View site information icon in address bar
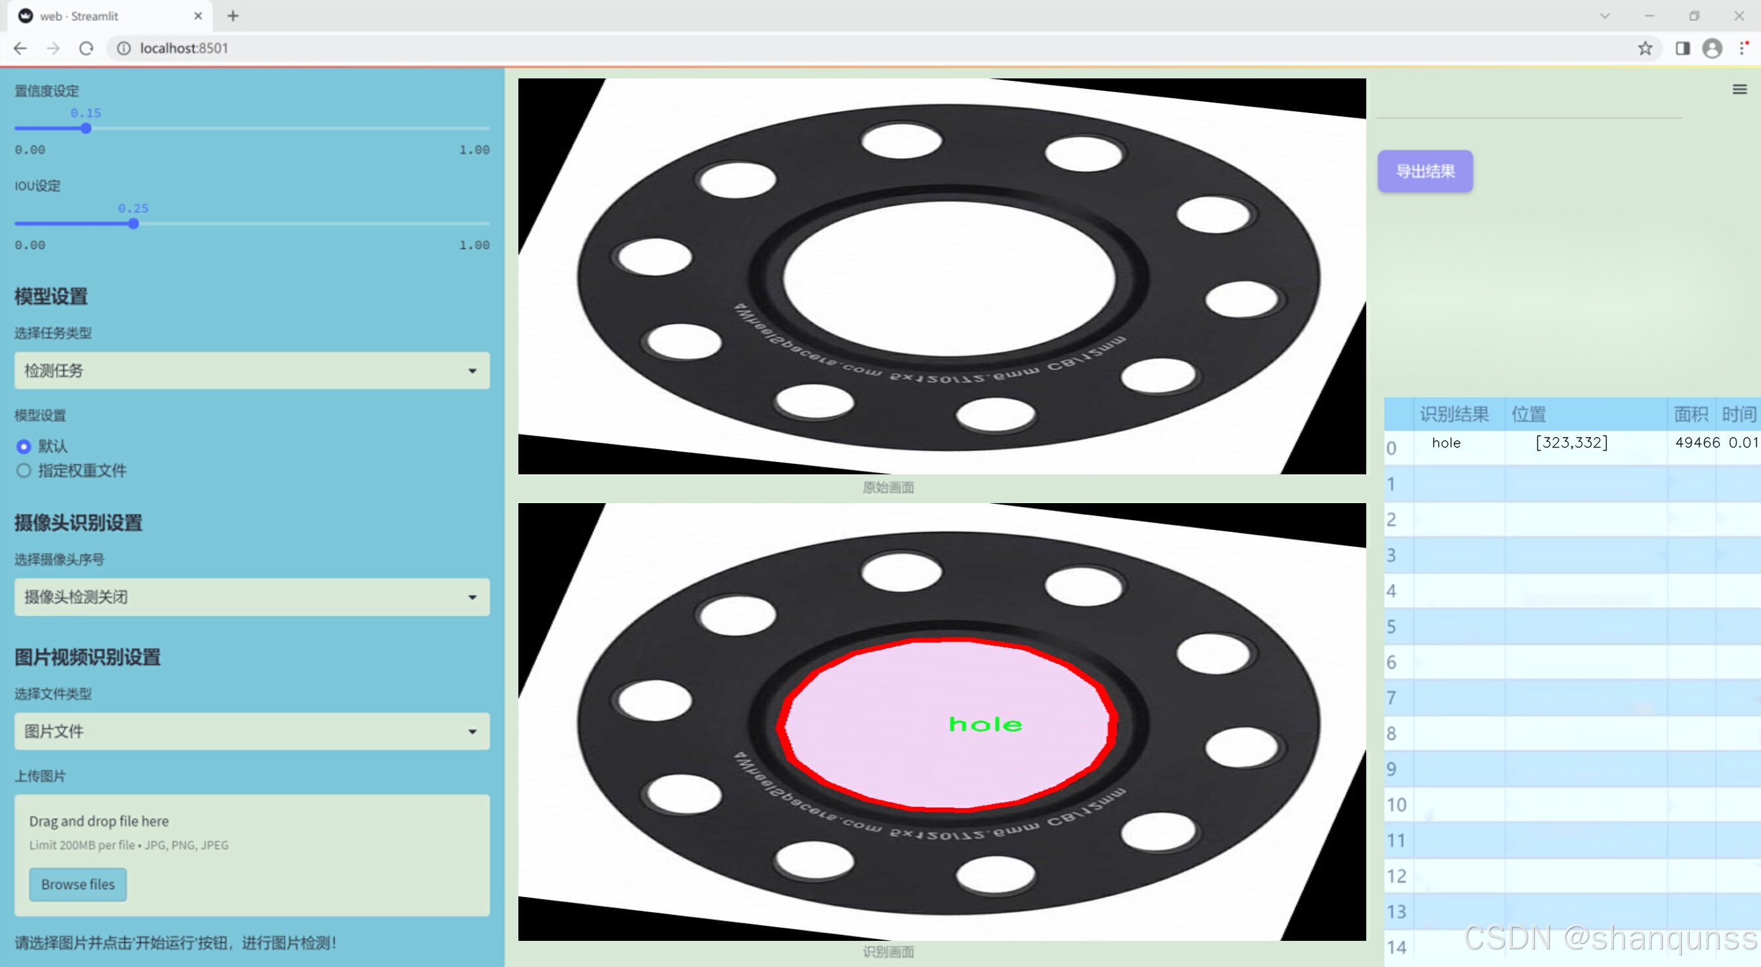This screenshot has width=1761, height=967. [x=124, y=48]
